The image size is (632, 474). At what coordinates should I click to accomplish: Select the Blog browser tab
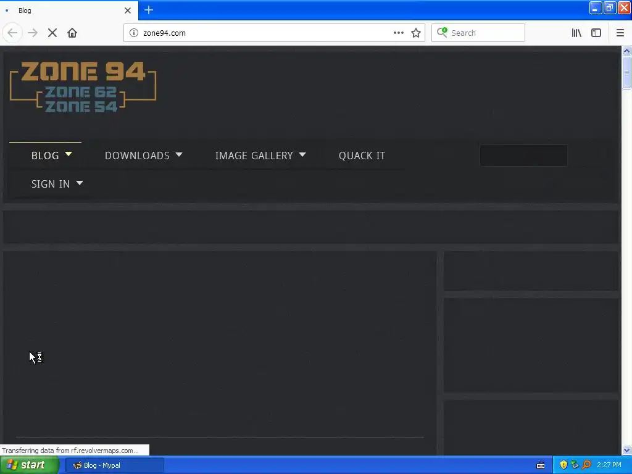(x=69, y=10)
